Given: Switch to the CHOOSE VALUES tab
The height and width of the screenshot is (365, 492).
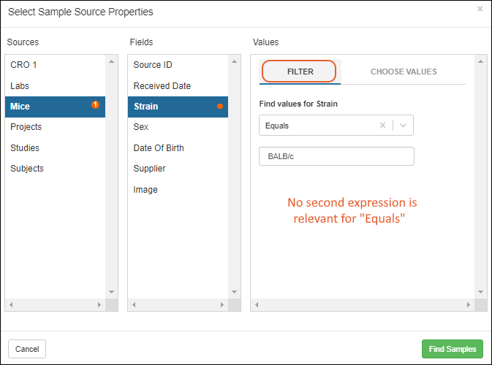Looking at the screenshot, I should tap(404, 72).
